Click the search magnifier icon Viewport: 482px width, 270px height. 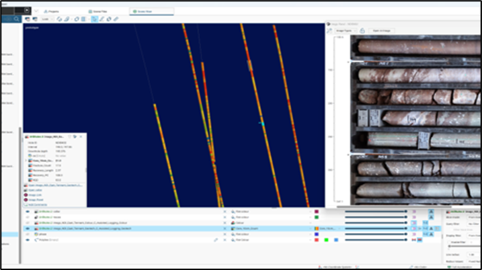[16, 19]
